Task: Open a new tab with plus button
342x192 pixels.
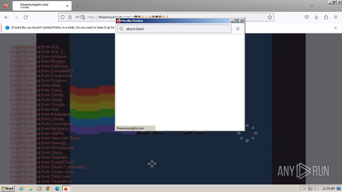Action: point(77,6)
